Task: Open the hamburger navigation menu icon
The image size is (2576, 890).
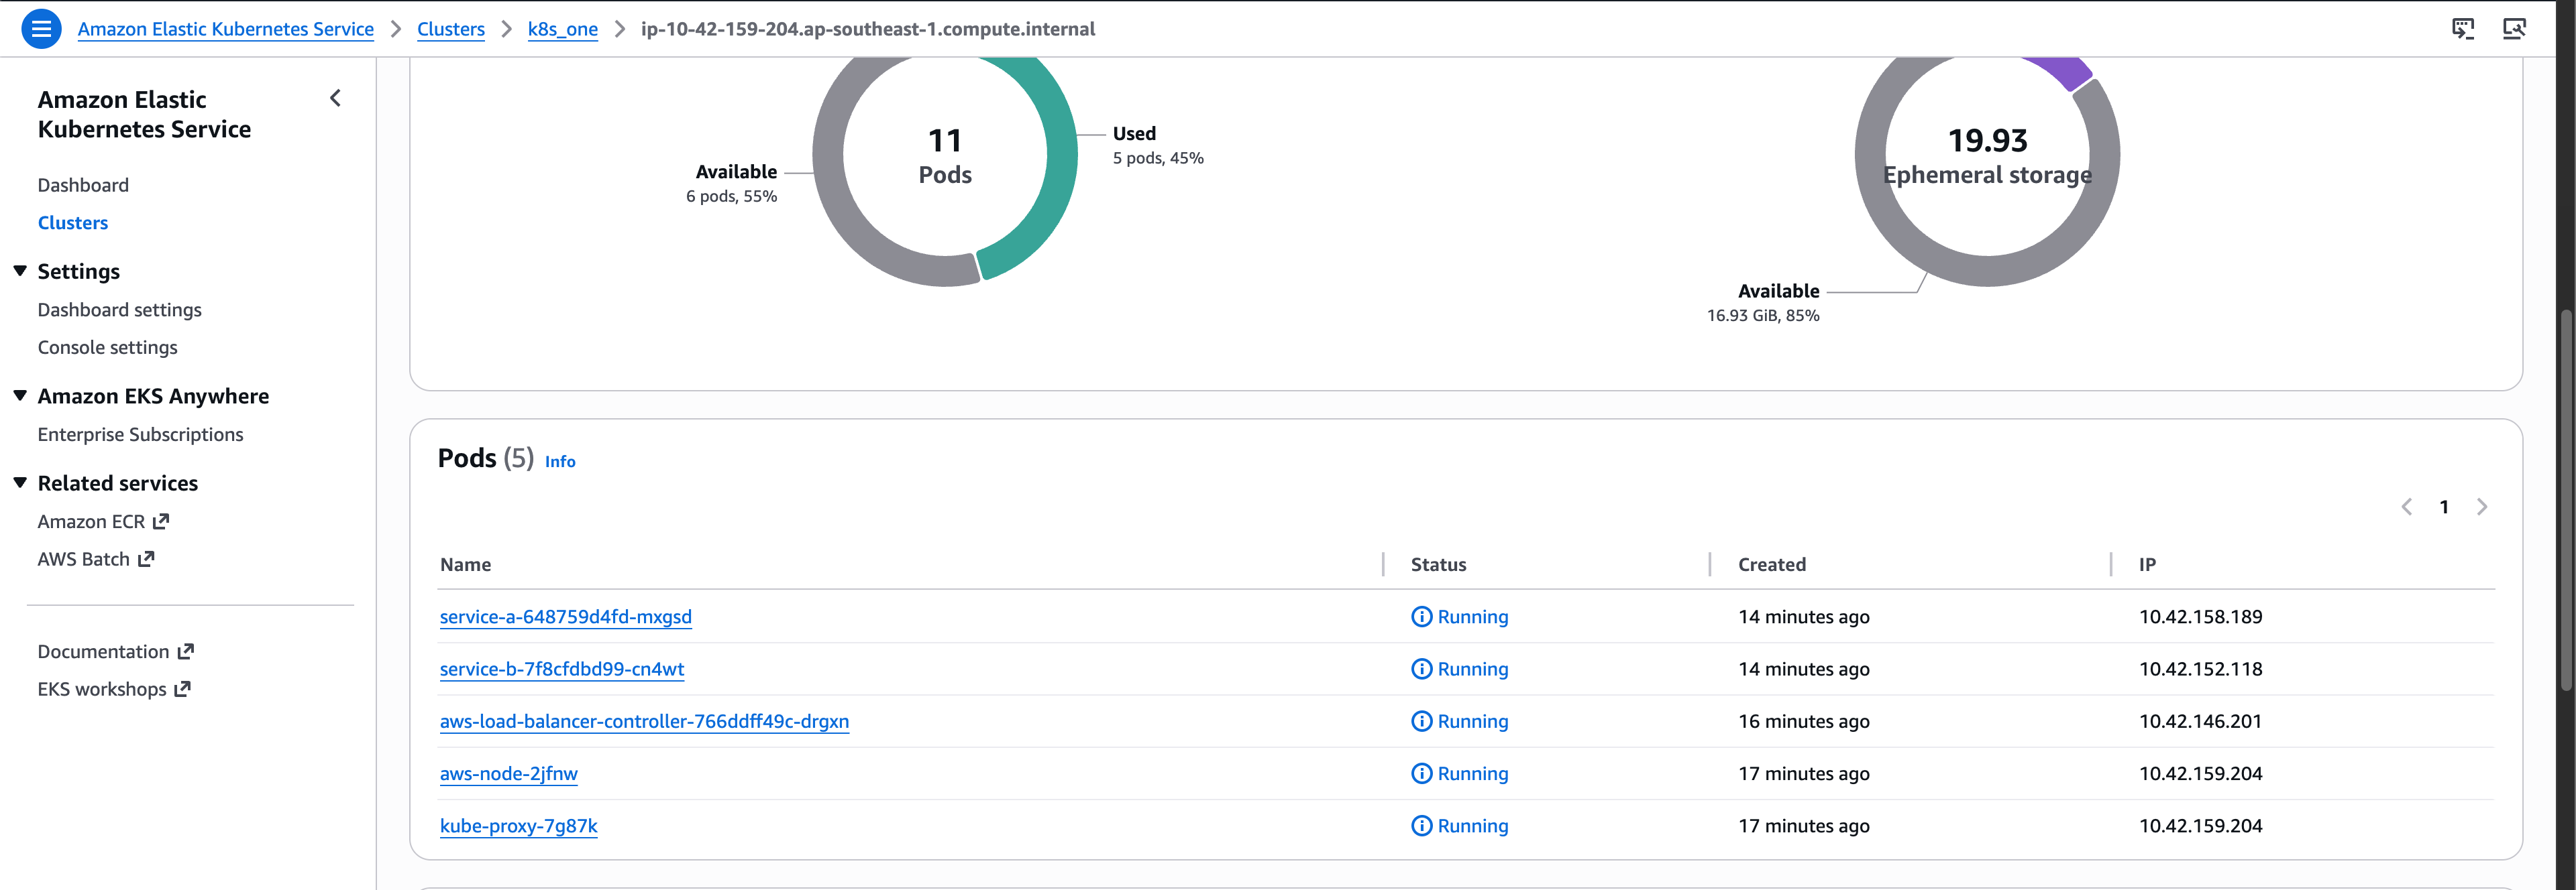Action: click(x=41, y=29)
